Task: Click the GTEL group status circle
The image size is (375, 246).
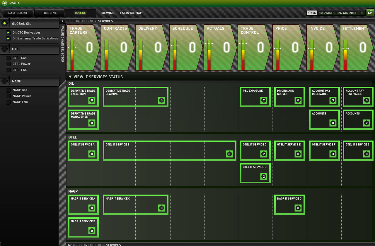Action: [4, 49]
